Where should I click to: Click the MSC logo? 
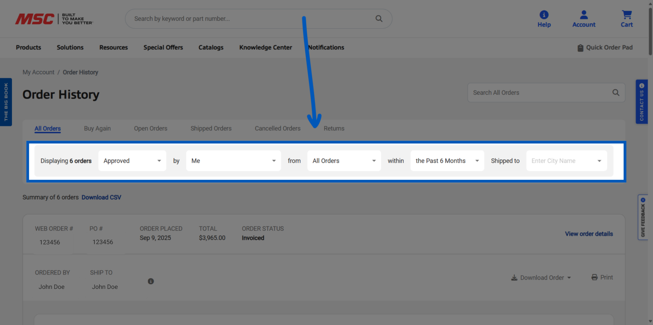pyautogui.click(x=54, y=19)
